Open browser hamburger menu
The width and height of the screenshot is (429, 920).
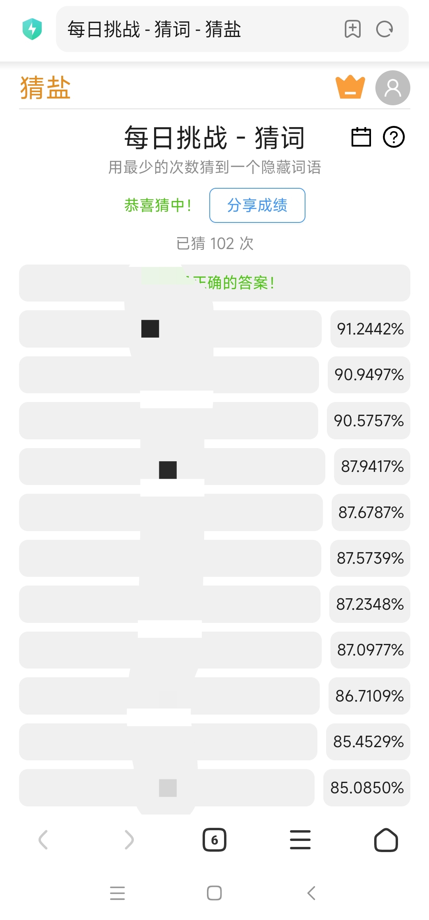coord(300,840)
